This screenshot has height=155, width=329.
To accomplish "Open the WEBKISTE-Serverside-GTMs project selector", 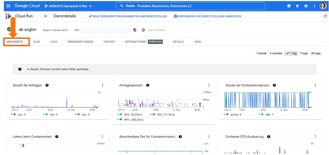I will click(x=68, y=6).
